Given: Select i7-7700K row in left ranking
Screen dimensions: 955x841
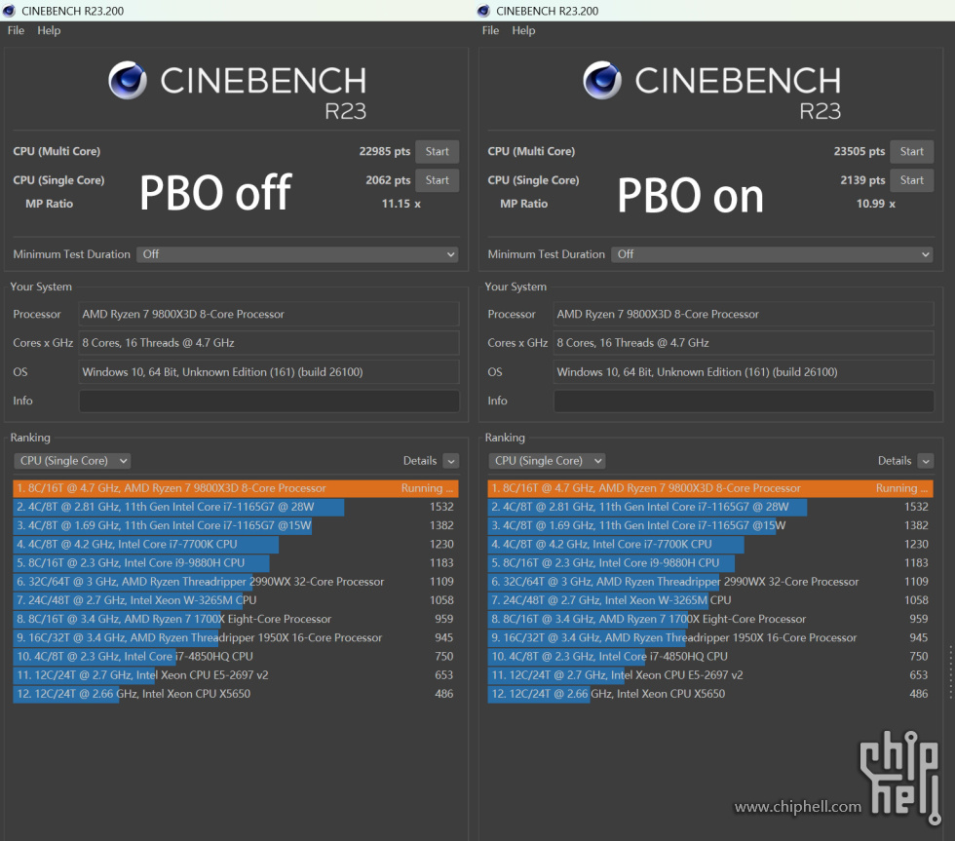Looking at the screenshot, I should [236, 545].
